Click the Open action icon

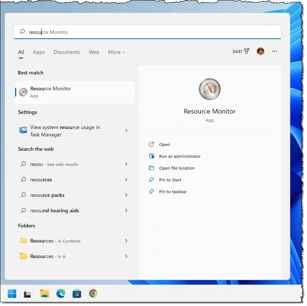click(151, 145)
